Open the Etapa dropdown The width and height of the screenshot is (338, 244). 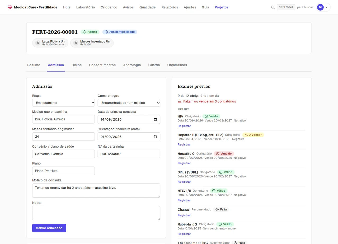coord(63,103)
